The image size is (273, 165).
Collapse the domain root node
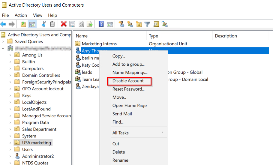point(3,48)
